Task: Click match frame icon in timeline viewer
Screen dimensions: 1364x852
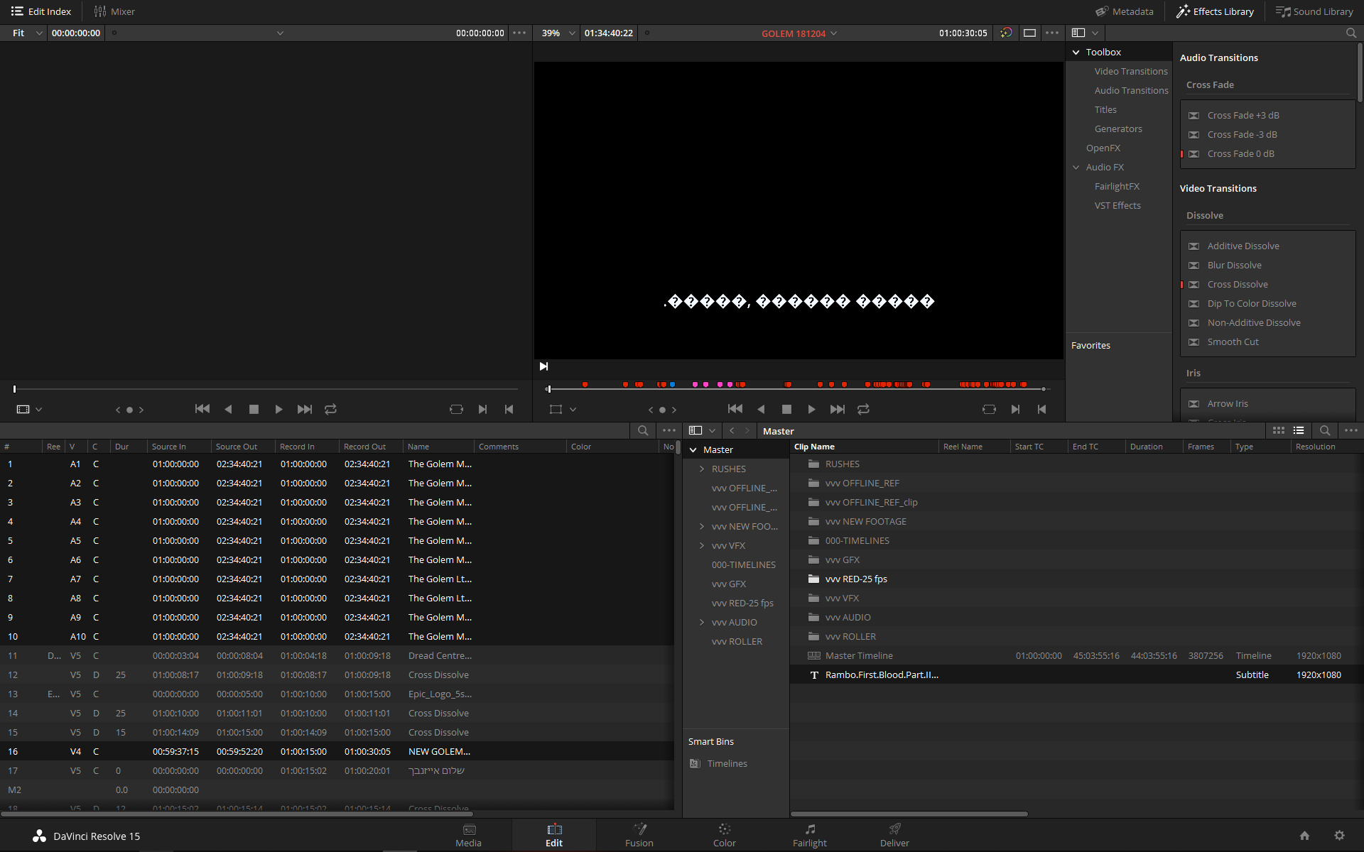Action: click(x=989, y=409)
